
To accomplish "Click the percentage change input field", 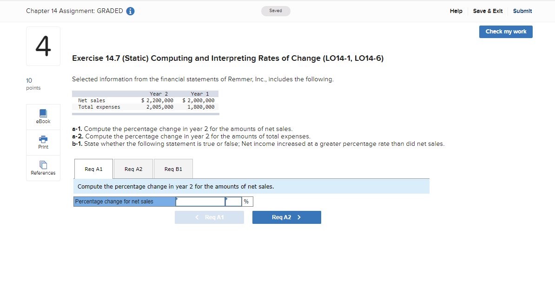I will [200, 201].
